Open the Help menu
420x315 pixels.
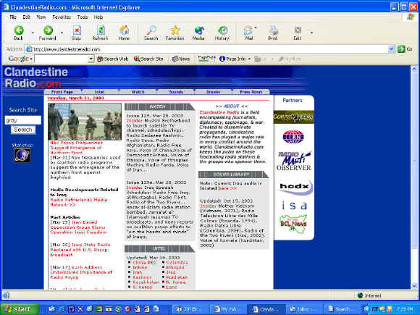98,17
